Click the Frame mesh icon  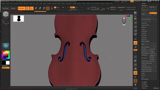135,57
